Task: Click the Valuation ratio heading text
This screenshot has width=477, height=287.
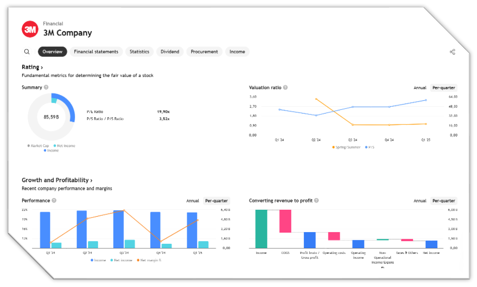Action: pos(265,88)
